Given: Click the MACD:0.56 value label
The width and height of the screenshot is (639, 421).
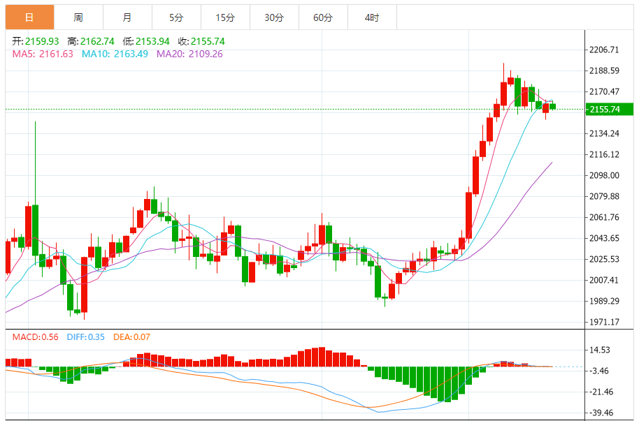Looking at the screenshot, I should click(36, 337).
